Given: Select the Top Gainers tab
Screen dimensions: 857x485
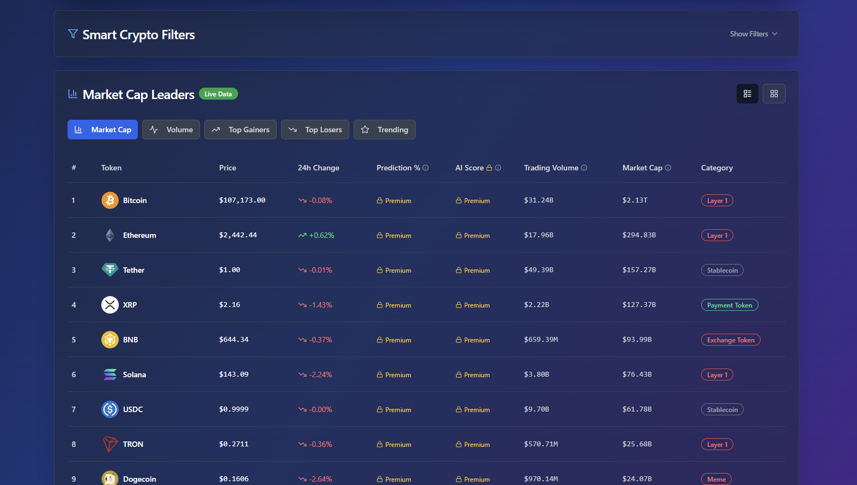Looking at the screenshot, I should click(x=240, y=130).
